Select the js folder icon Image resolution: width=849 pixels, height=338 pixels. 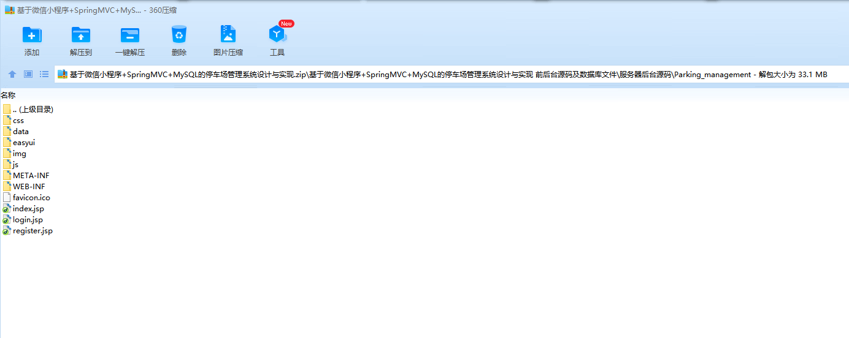7,164
